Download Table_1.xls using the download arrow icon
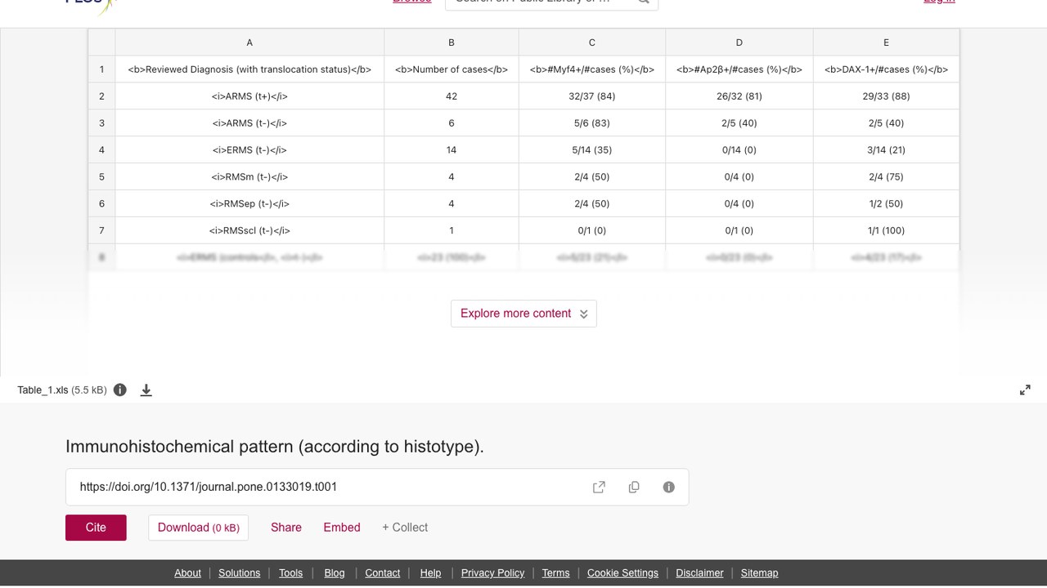The height and width of the screenshot is (588, 1047). [x=146, y=390]
